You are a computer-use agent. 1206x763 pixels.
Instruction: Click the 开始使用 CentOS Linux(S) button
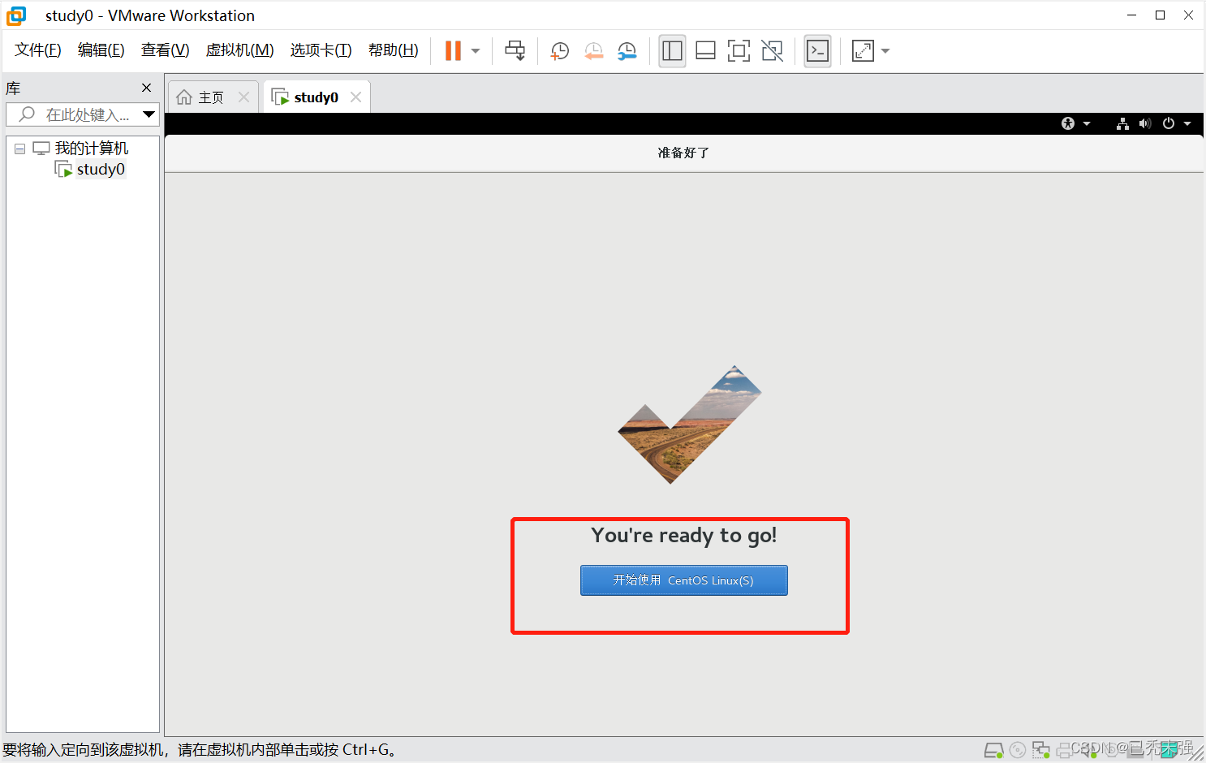684,580
